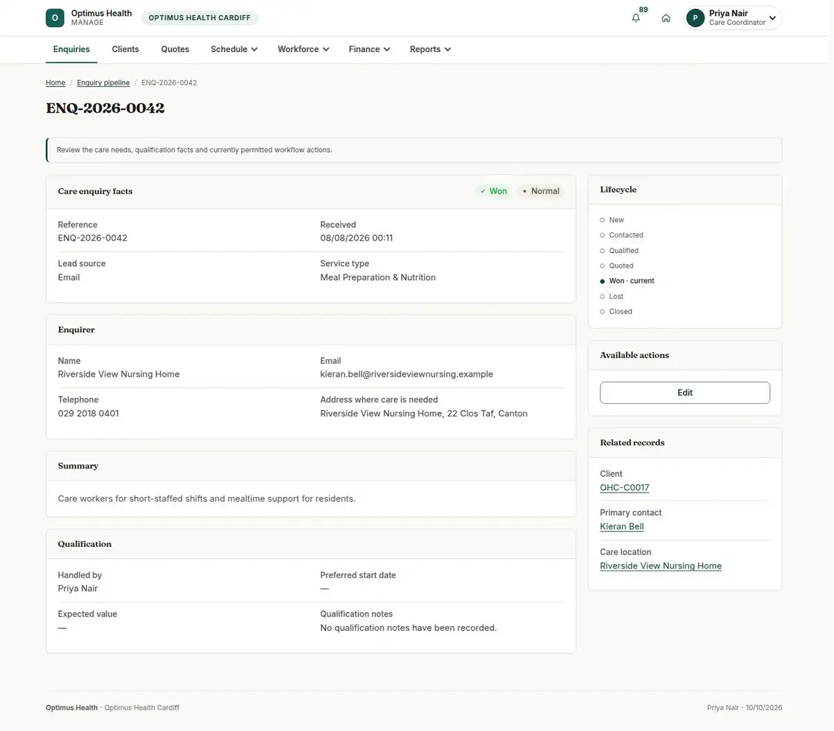Select the Qualified lifecycle stage

(x=619, y=251)
